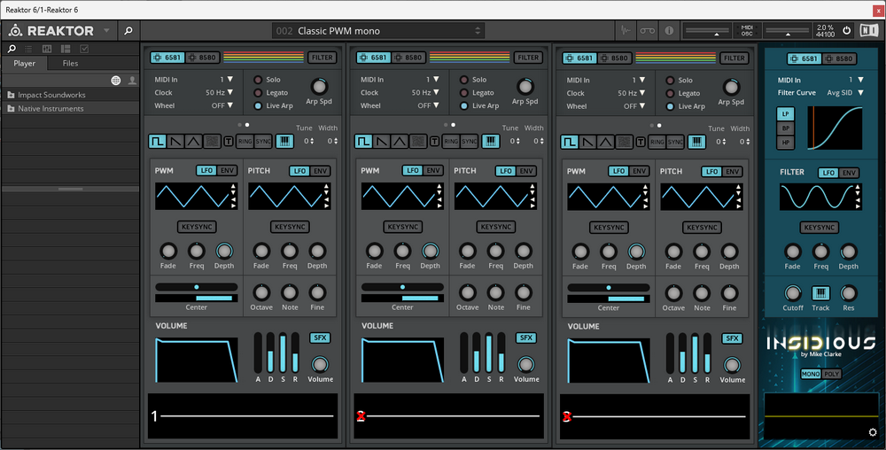This screenshot has width=886, height=450.
Task: Toggle Live Arp in oscillator 2
Action: pos(464,105)
